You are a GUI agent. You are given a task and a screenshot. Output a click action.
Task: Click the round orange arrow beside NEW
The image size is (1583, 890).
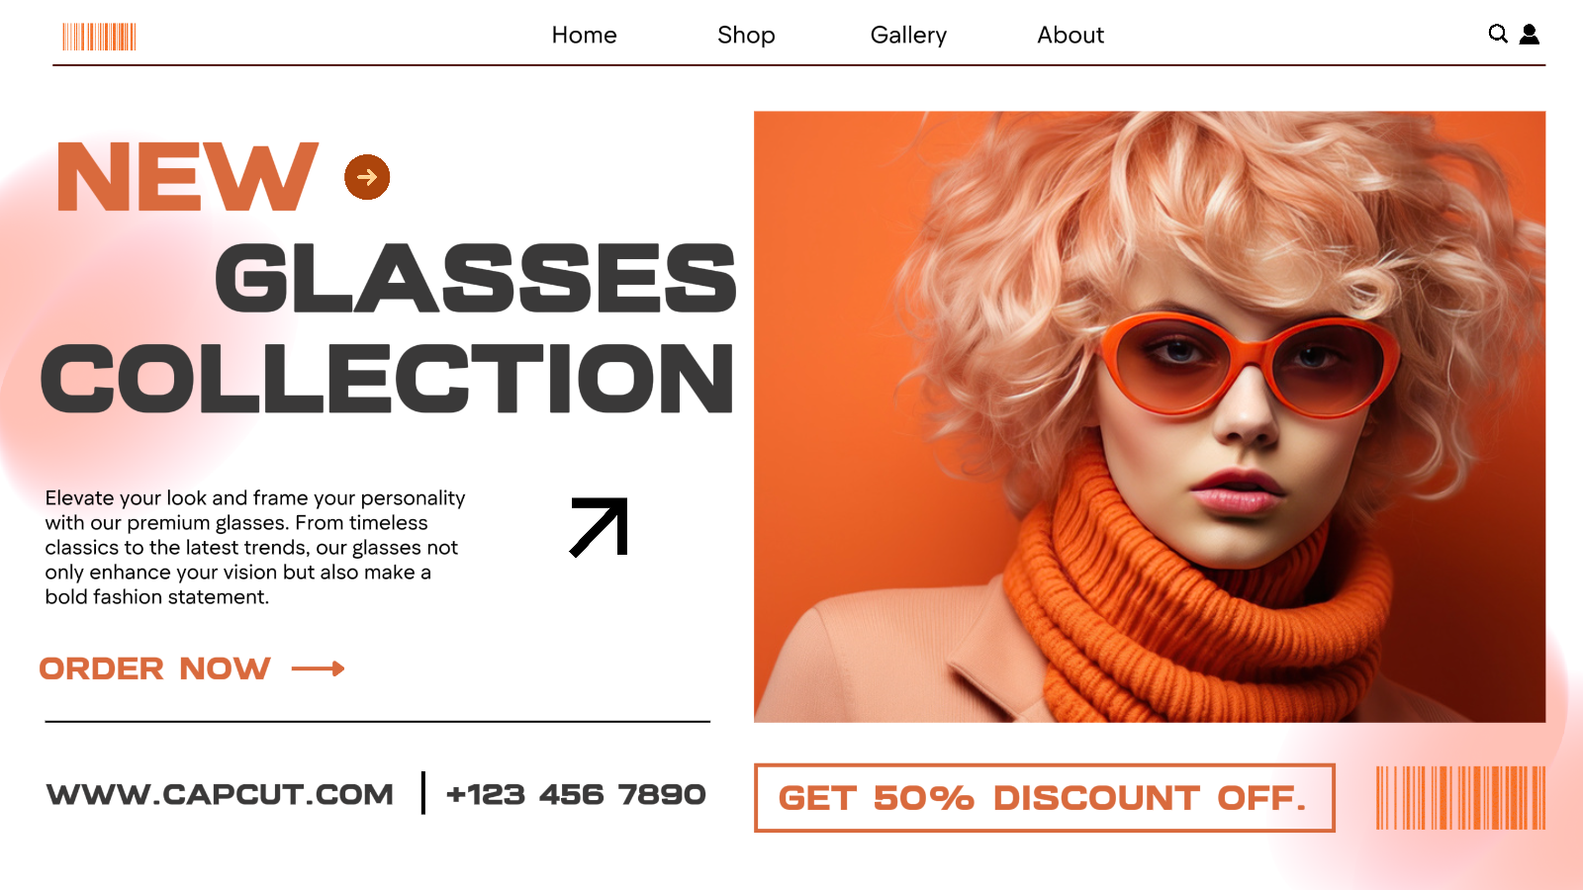tap(367, 177)
